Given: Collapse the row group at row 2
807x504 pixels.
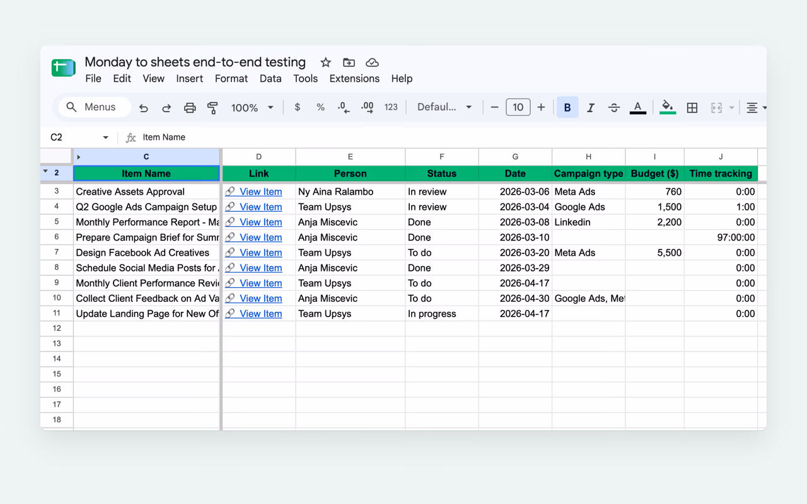Looking at the screenshot, I should click(45, 171).
